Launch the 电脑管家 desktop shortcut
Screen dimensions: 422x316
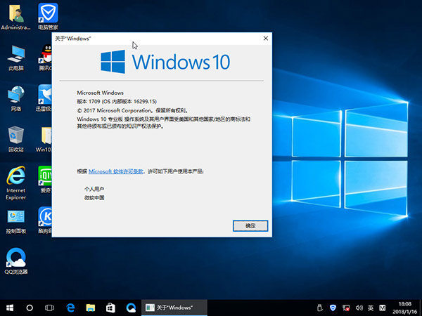tap(48, 17)
